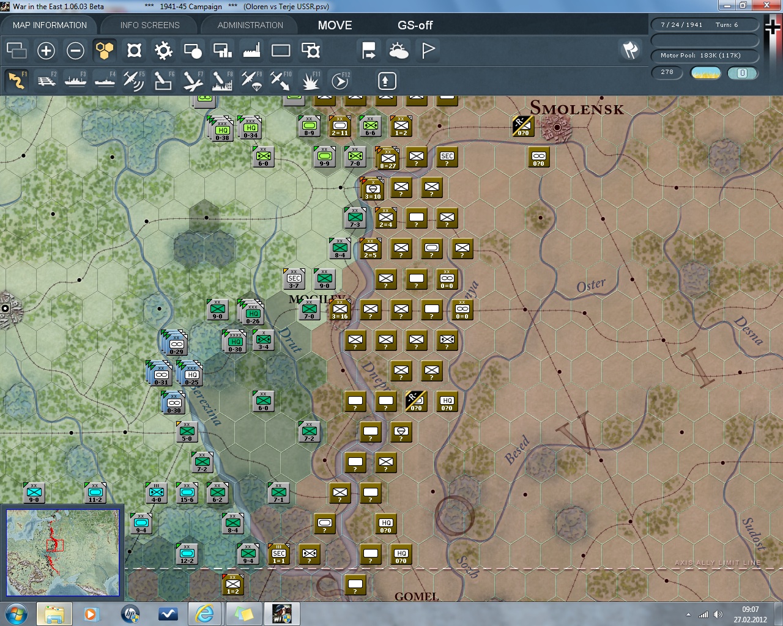Viewport: 783px width, 626px height.
Task: Open the weather sun-and-cloud icon
Action: click(x=398, y=50)
